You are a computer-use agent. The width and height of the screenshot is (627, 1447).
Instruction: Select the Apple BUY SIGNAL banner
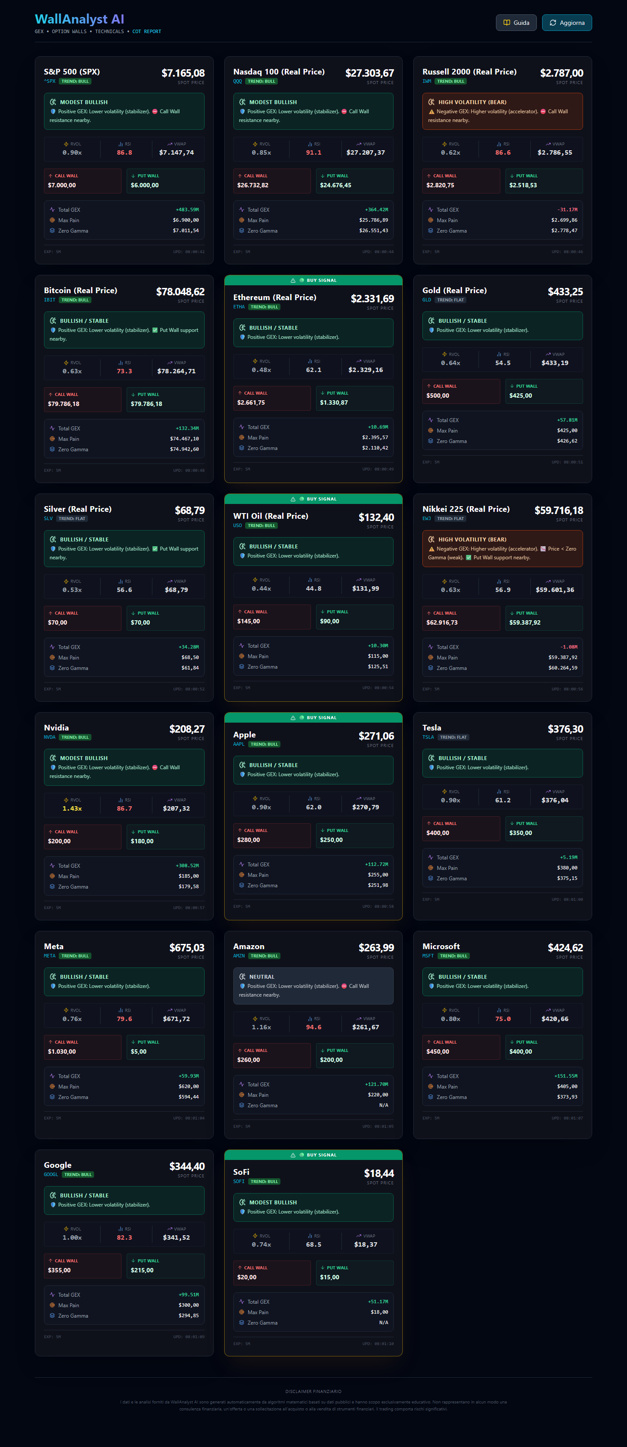pyautogui.click(x=313, y=717)
